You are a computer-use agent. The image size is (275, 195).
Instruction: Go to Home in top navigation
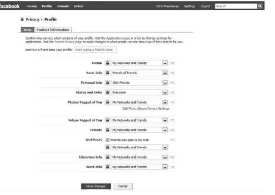click(x=32, y=6)
